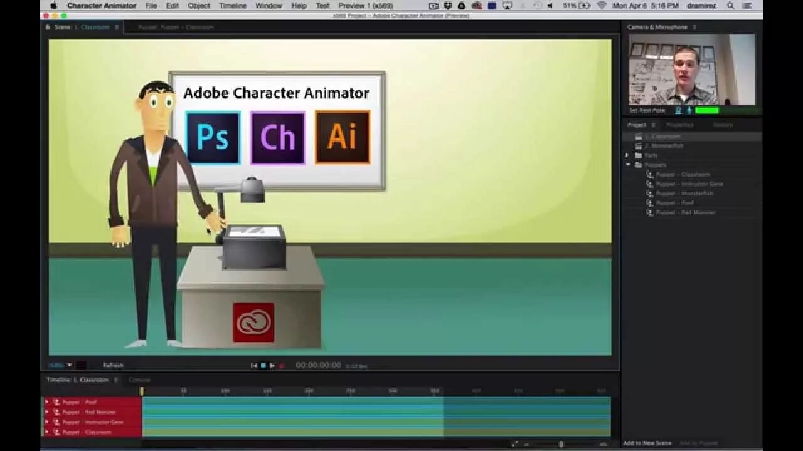This screenshot has height=451, width=803.
Task: Click the volume icon in the menu bar
Action: tap(550, 6)
